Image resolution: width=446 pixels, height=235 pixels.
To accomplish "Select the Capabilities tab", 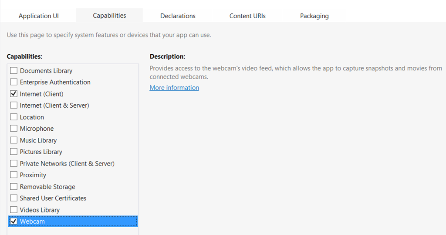I will [x=109, y=16].
